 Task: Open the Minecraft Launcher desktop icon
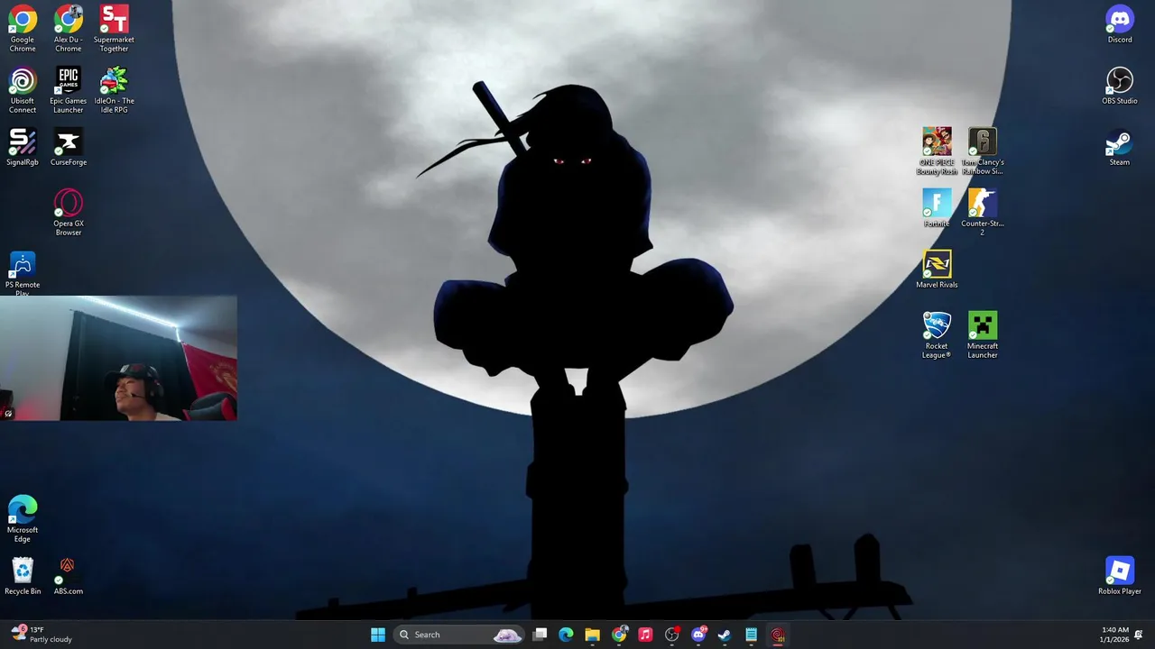tap(983, 335)
